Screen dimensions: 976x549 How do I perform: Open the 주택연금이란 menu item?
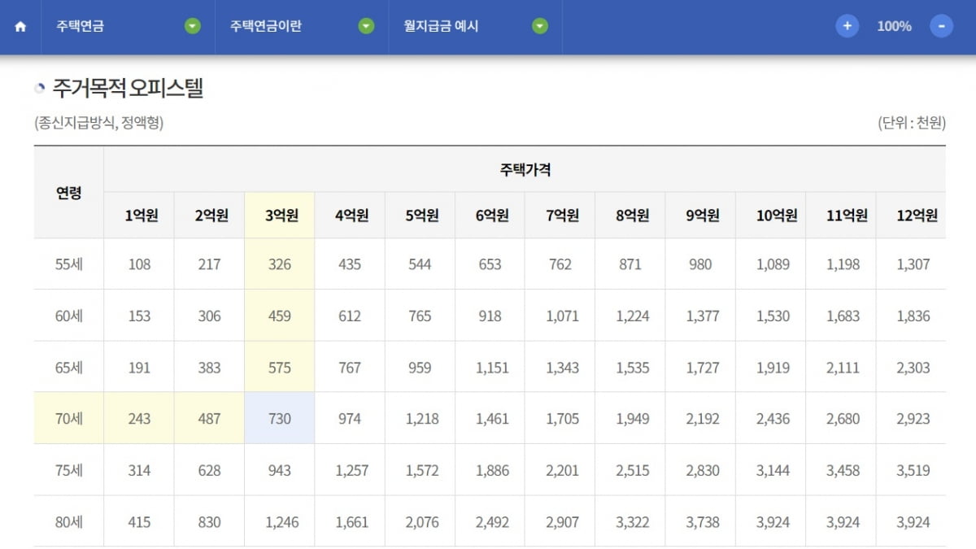[266, 26]
